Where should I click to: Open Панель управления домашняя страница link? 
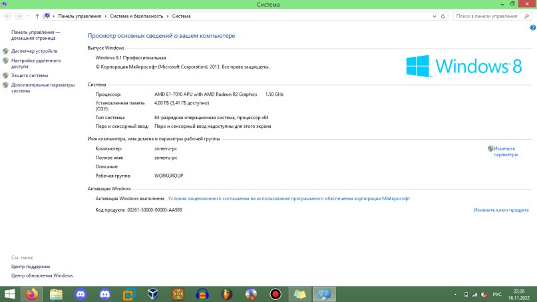pos(36,35)
